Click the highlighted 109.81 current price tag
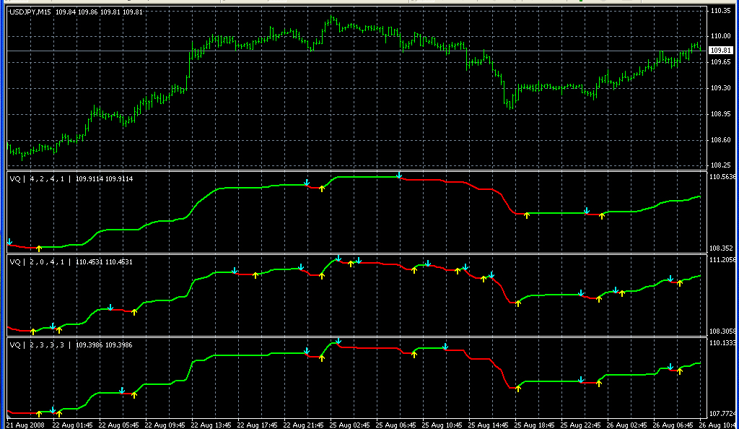This screenshot has height=429, width=739. [721, 51]
